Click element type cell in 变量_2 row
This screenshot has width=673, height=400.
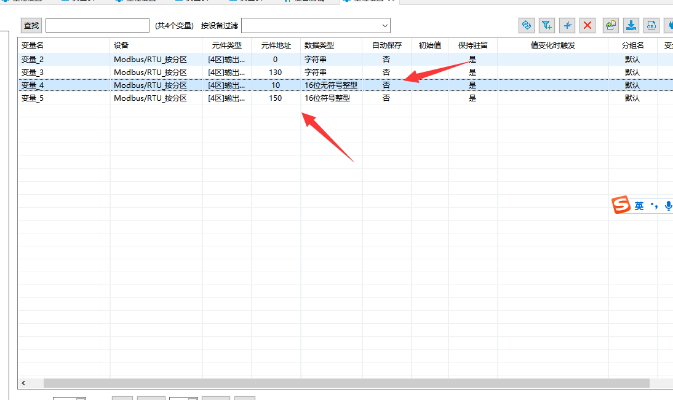point(226,60)
